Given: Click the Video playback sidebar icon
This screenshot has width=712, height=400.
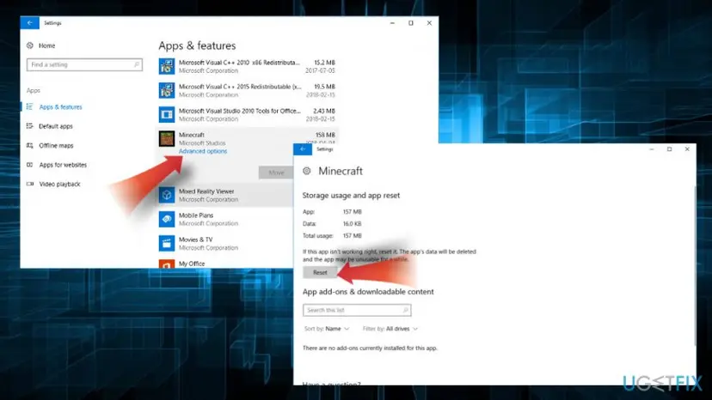Looking at the screenshot, I should [x=29, y=184].
